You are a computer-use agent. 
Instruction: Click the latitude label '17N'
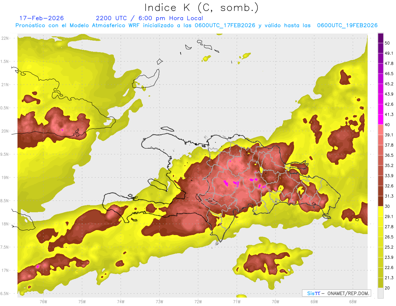(5, 270)
